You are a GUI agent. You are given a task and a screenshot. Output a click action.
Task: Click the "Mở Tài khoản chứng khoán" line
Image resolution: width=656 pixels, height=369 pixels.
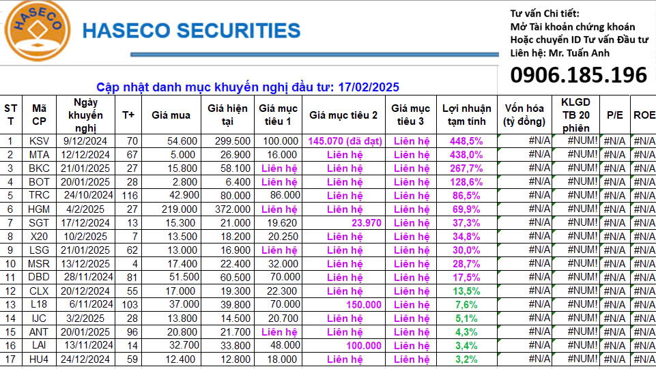[x=572, y=27]
